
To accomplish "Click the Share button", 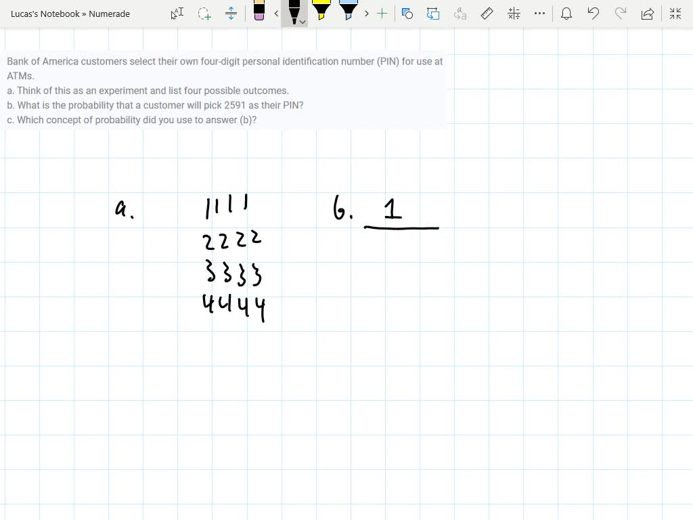I will [648, 14].
